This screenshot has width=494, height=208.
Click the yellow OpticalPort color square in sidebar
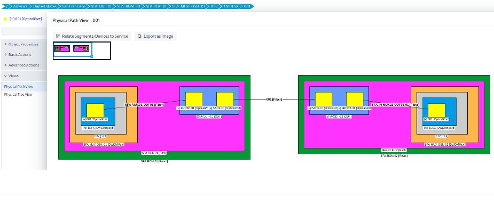(x=5, y=19)
